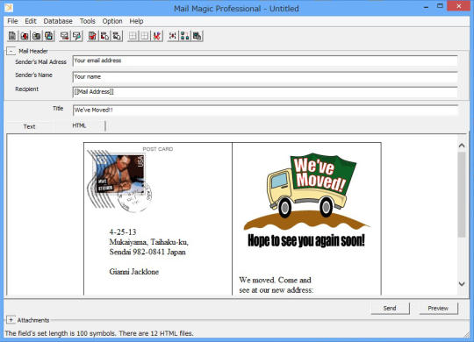Click the red inward-arrows toolbar icon
Image resolution: width=474 pixels, height=342 pixels.
point(173,36)
